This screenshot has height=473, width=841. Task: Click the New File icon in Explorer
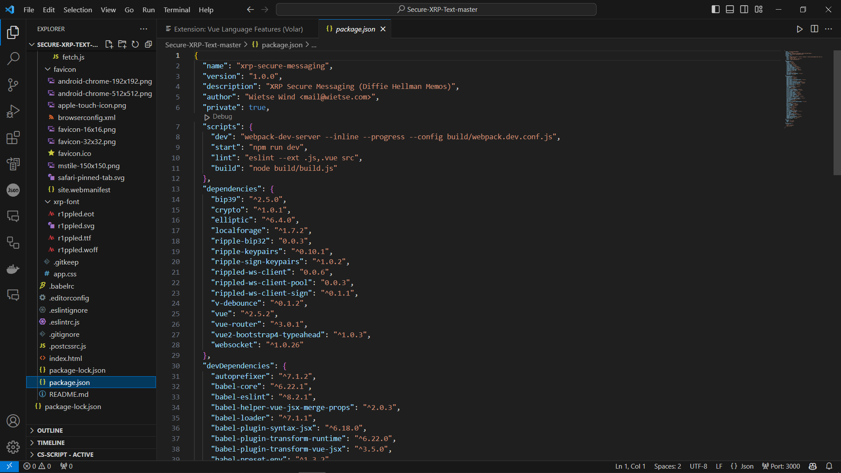click(x=109, y=44)
